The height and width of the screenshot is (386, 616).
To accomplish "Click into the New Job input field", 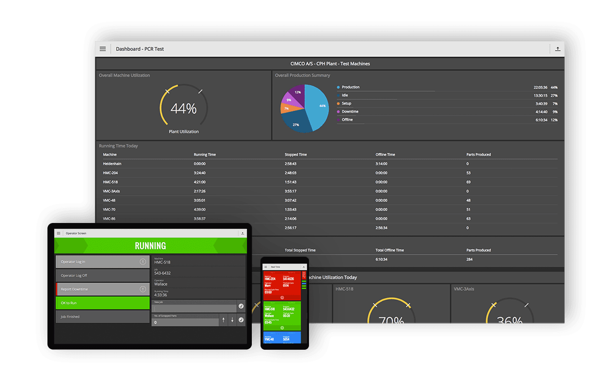I will 194,308.
